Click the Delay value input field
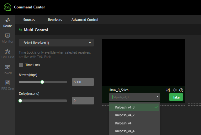The image size is (201, 135). coord(83,101)
